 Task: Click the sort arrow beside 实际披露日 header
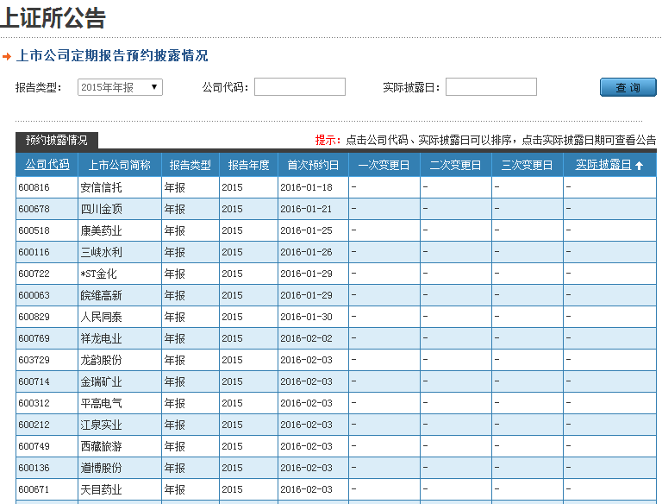639,166
